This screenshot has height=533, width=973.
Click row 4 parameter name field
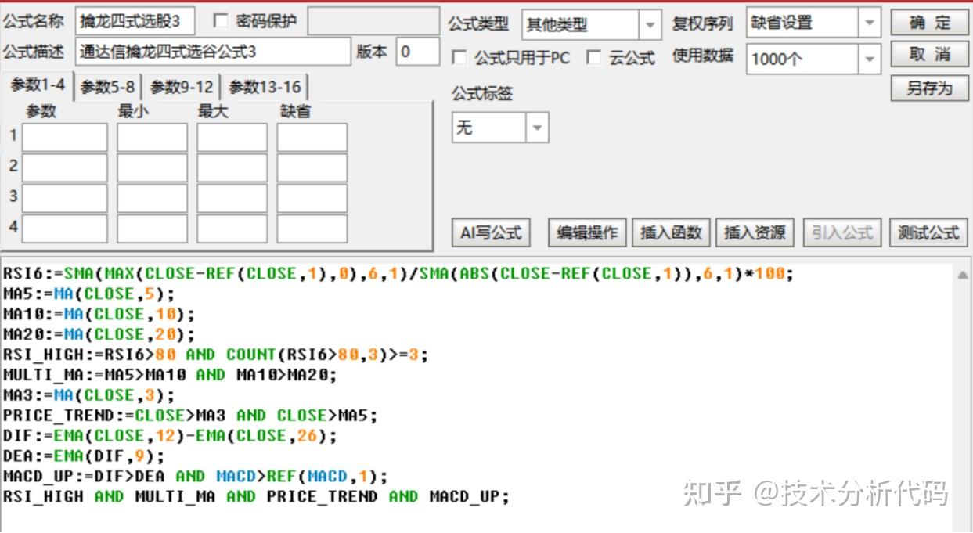click(x=64, y=229)
